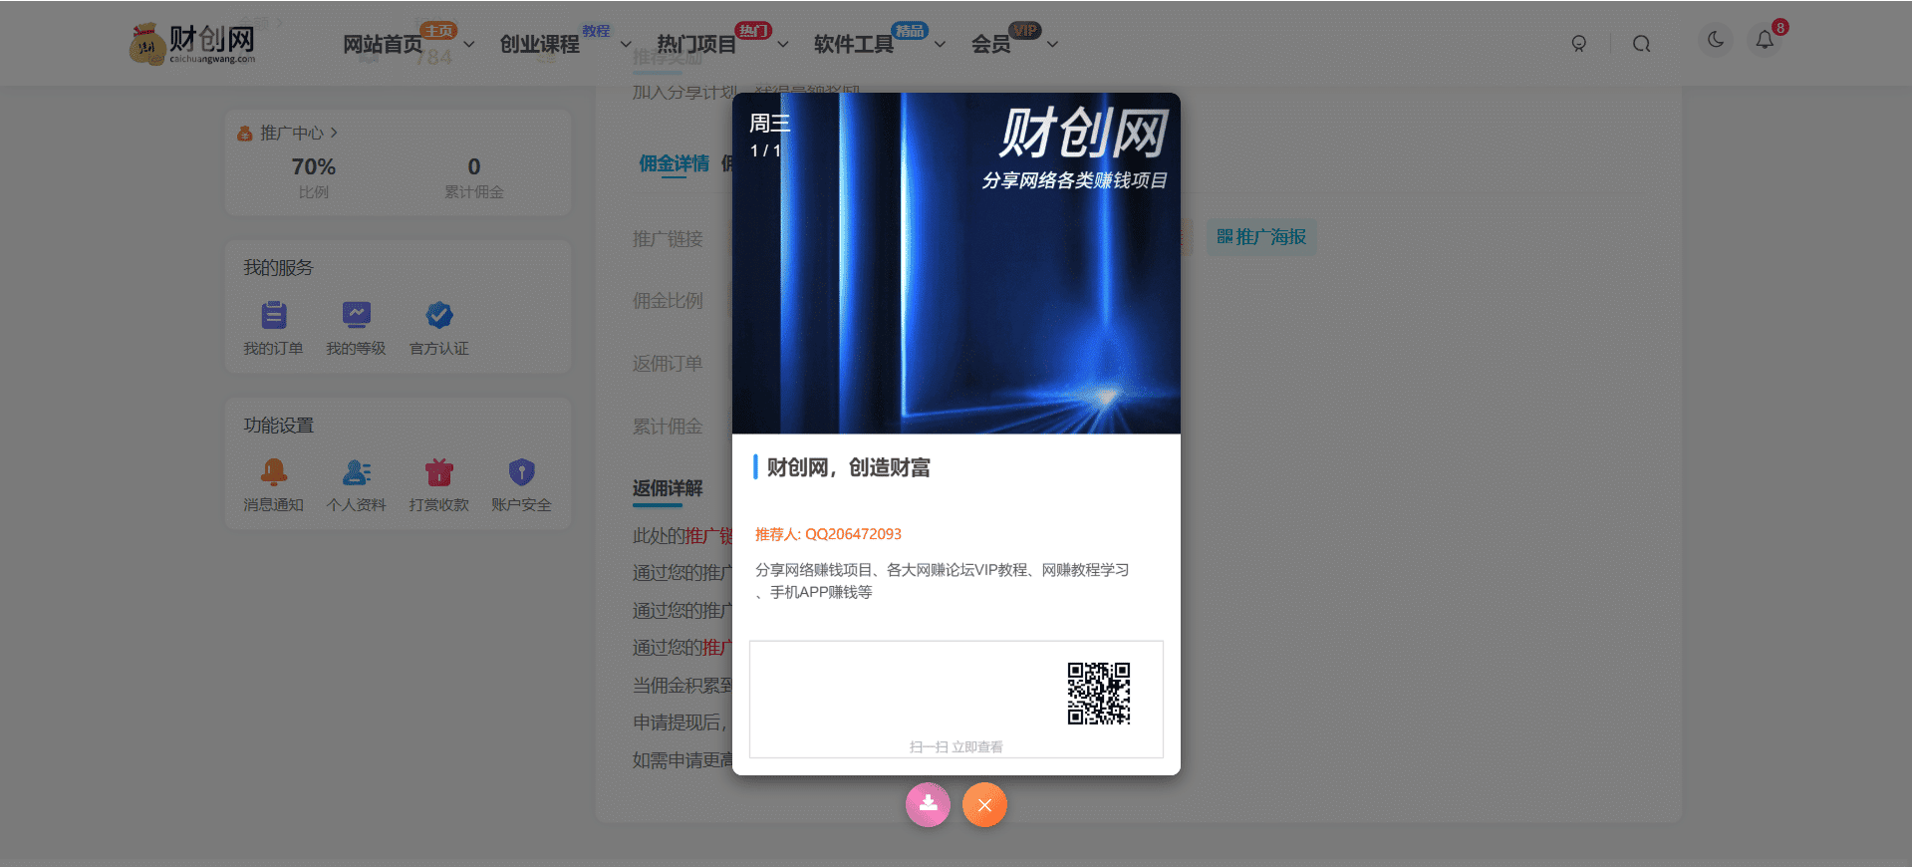
Task: Open the 软件工具 menu
Action: pos(853,44)
